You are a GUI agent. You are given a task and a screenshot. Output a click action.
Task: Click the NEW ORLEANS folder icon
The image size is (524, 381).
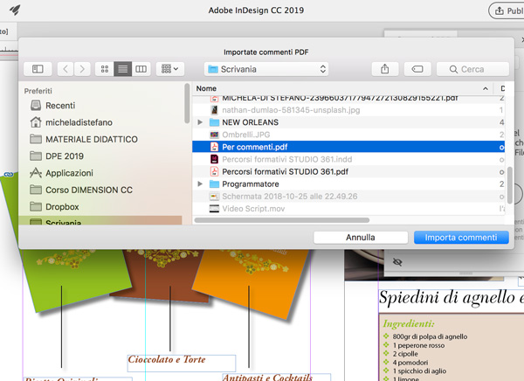pyautogui.click(x=214, y=122)
